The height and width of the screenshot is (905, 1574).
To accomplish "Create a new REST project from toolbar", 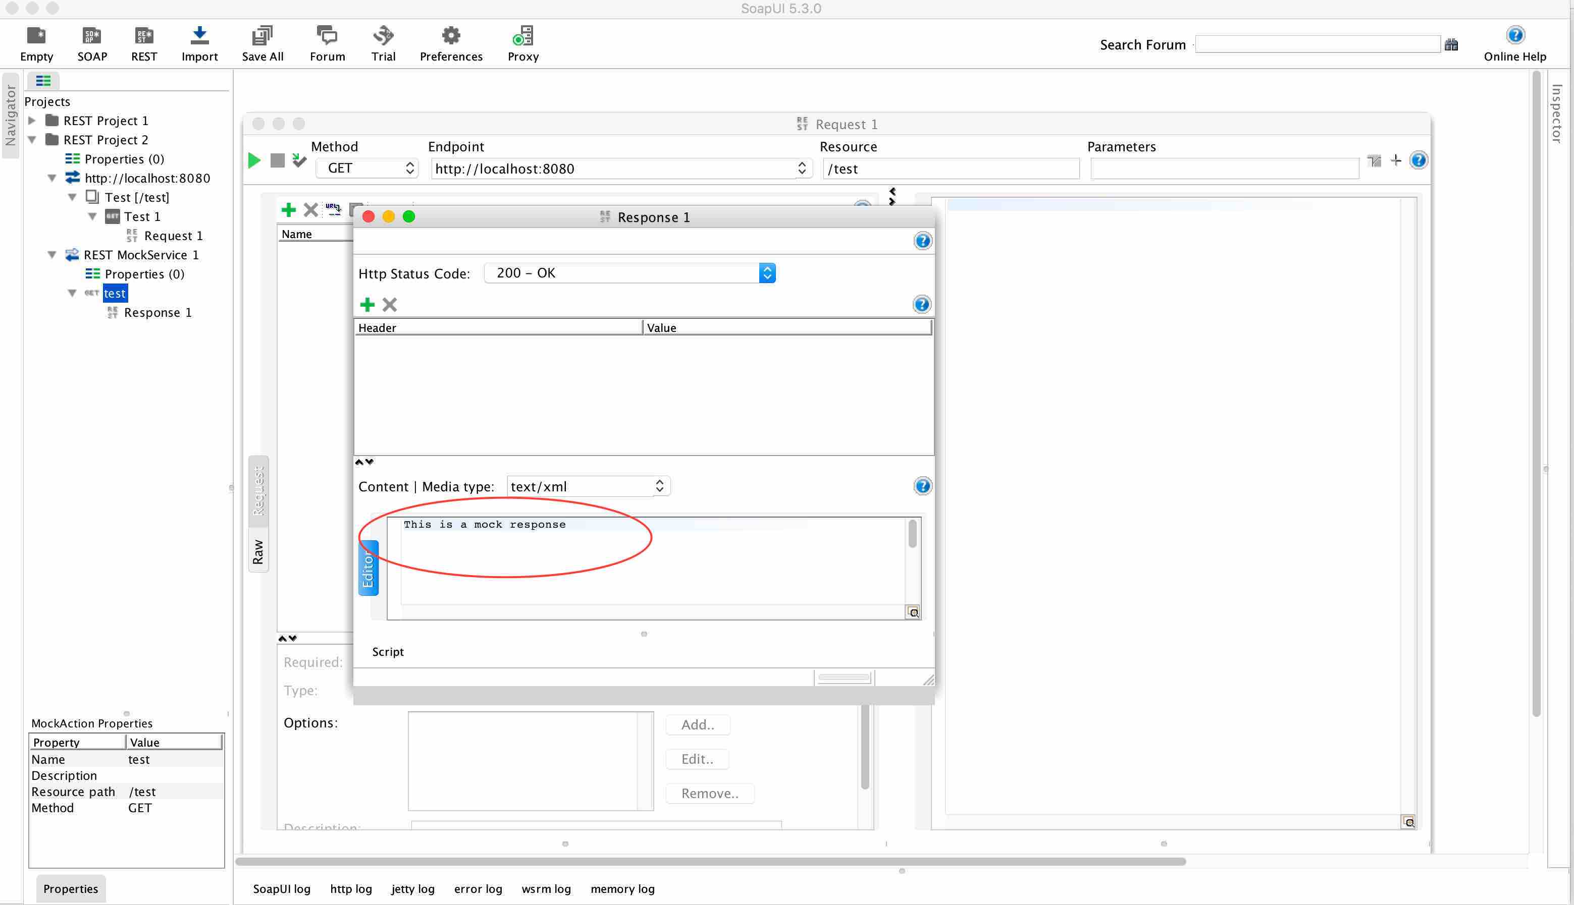I will pyautogui.click(x=144, y=43).
